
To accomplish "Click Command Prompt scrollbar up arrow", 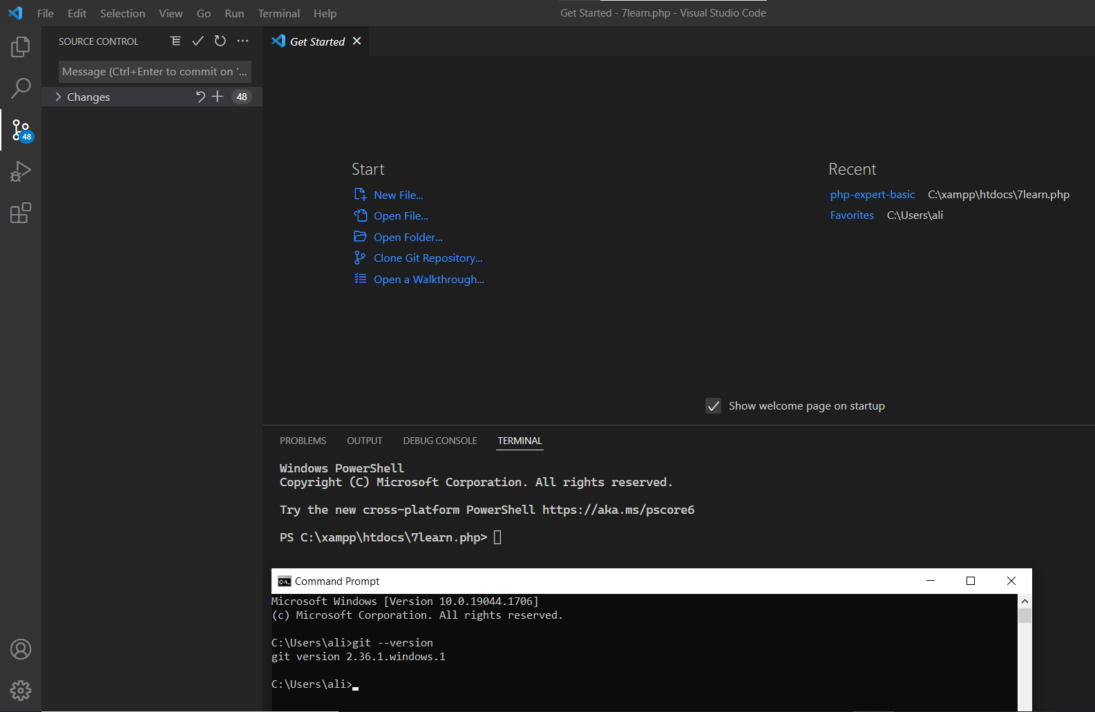I will [x=1025, y=602].
